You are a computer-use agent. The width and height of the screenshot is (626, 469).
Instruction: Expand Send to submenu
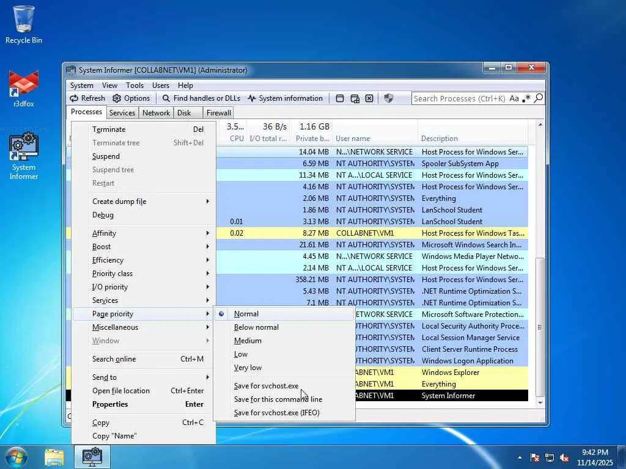[144, 377]
